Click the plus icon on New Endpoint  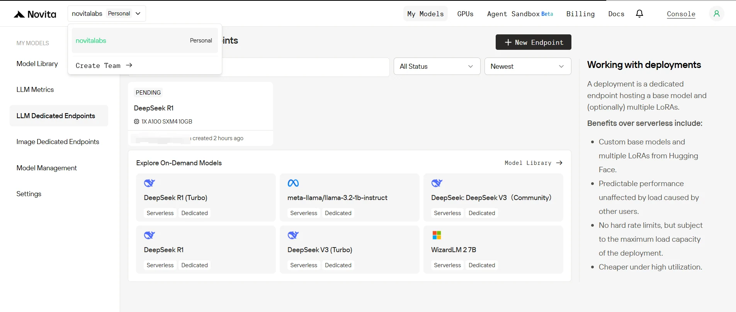tap(508, 42)
